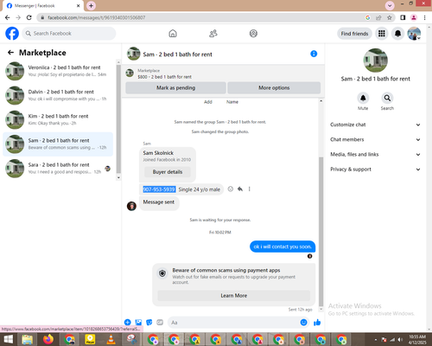The image size is (432, 346).
Task: Open VLC media player from taskbar
Action: pyautogui.click(x=111, y=339)
